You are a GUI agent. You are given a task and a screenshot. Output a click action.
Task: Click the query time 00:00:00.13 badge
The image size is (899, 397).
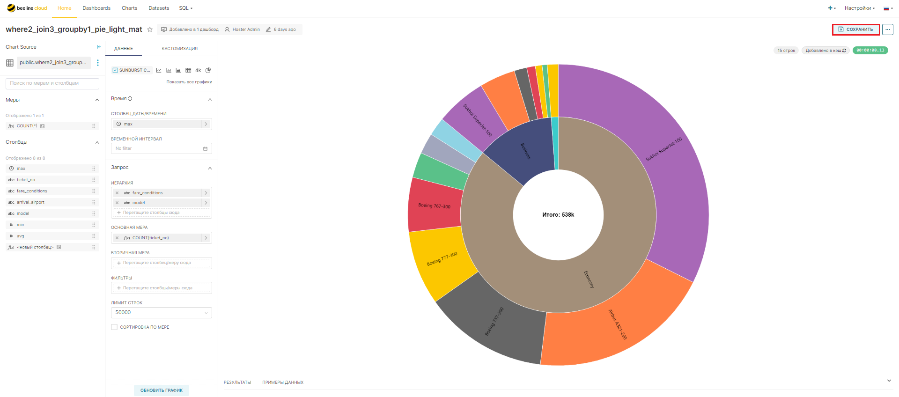(870, 51)
